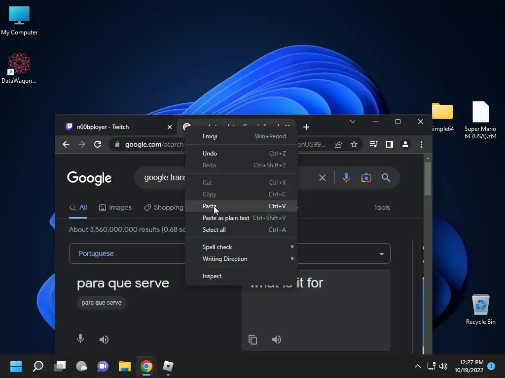Go back in Chrome
This screenshot has height=378, width=505.
click(66, 144)
